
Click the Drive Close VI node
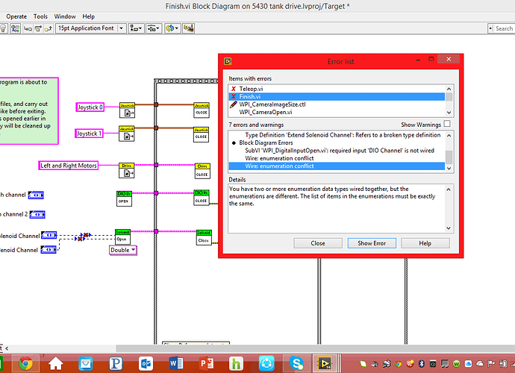(202, 171)
